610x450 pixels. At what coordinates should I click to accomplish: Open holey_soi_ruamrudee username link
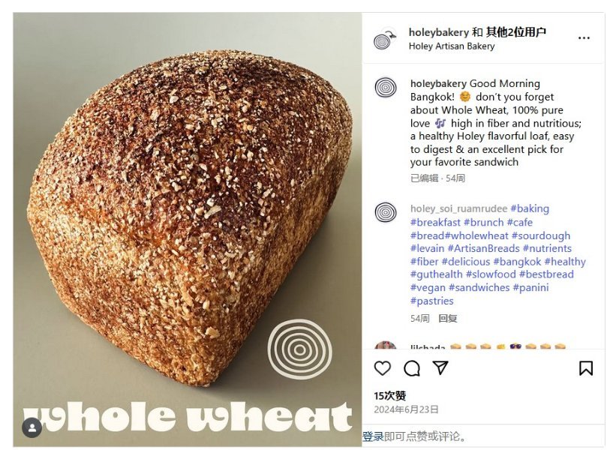(x=458, y=208)
